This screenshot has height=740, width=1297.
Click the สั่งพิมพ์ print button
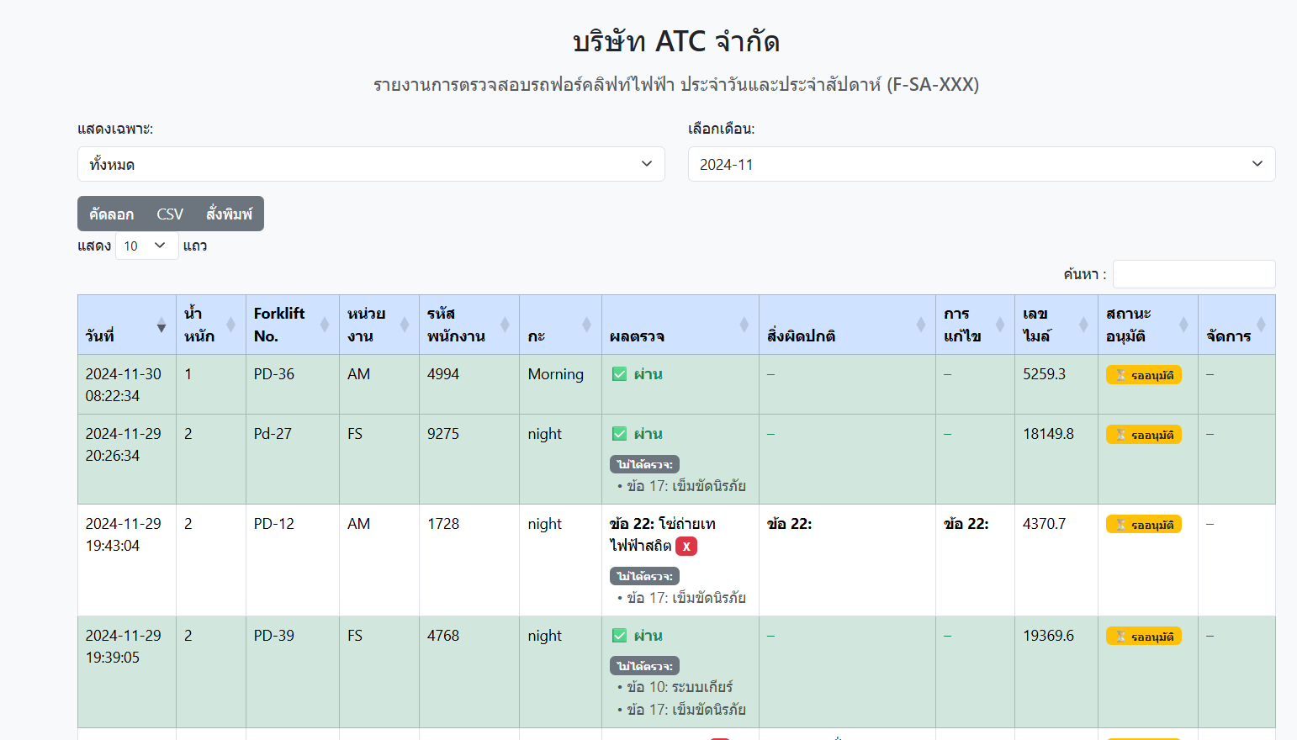230,214
